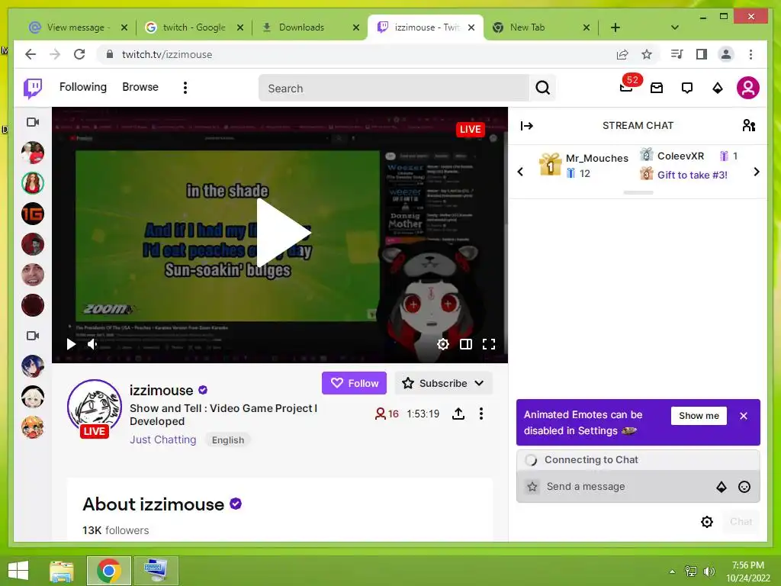Click the small play button in player controls
The width and height of the screenshot is (781, 586).
(71, 344)
